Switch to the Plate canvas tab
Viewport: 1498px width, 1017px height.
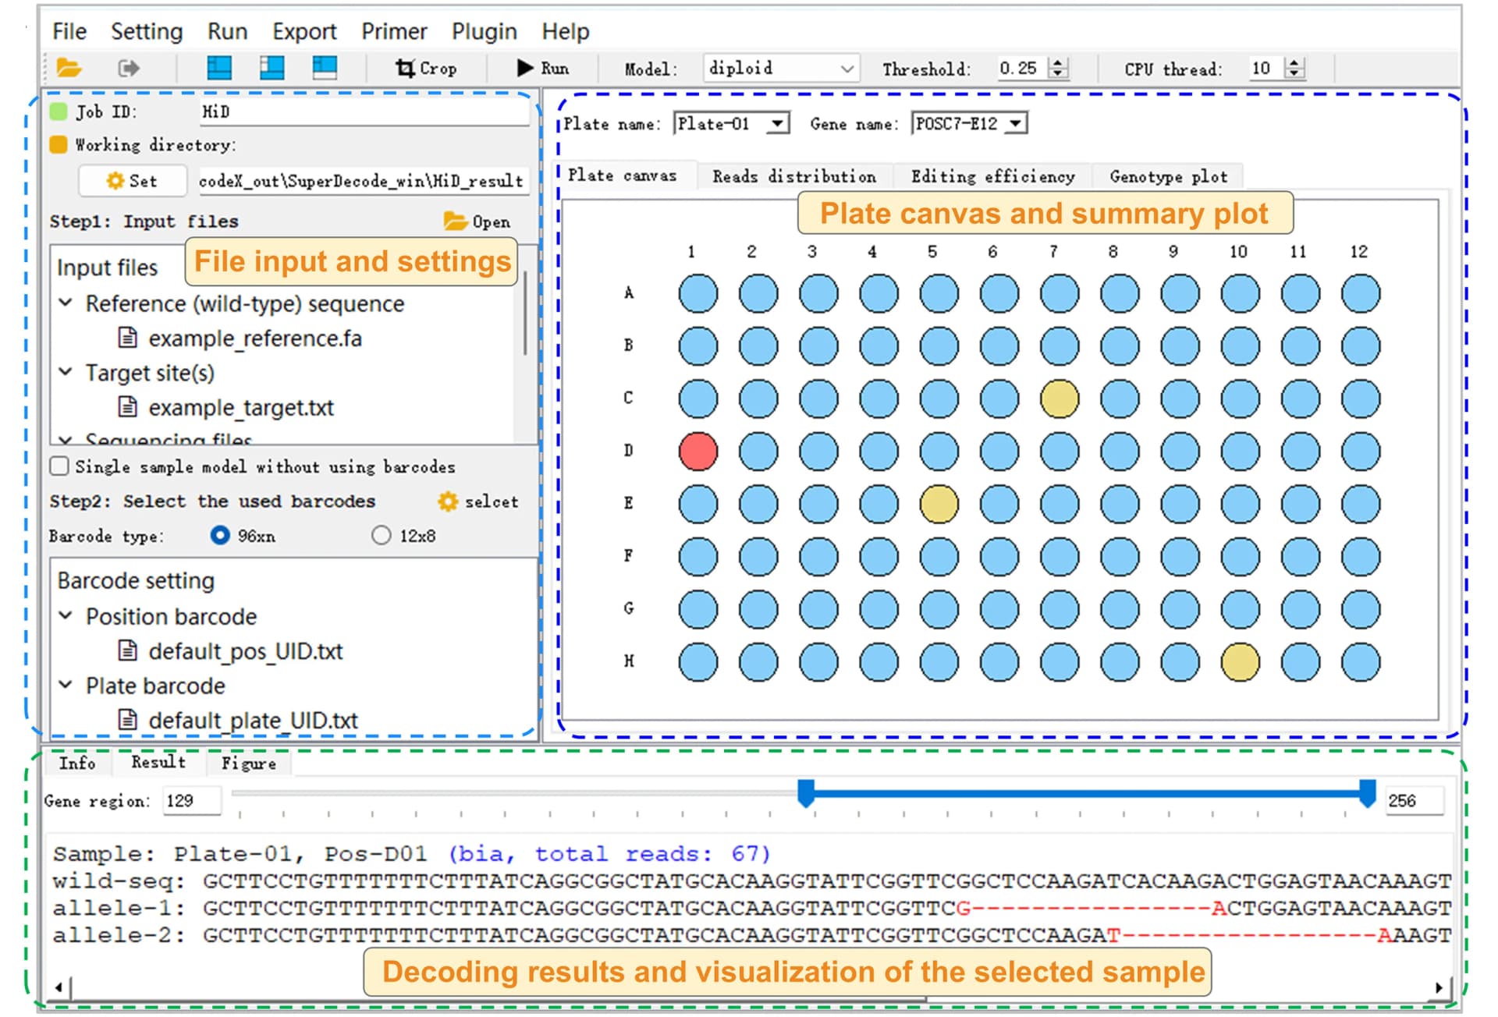(622, 175)
